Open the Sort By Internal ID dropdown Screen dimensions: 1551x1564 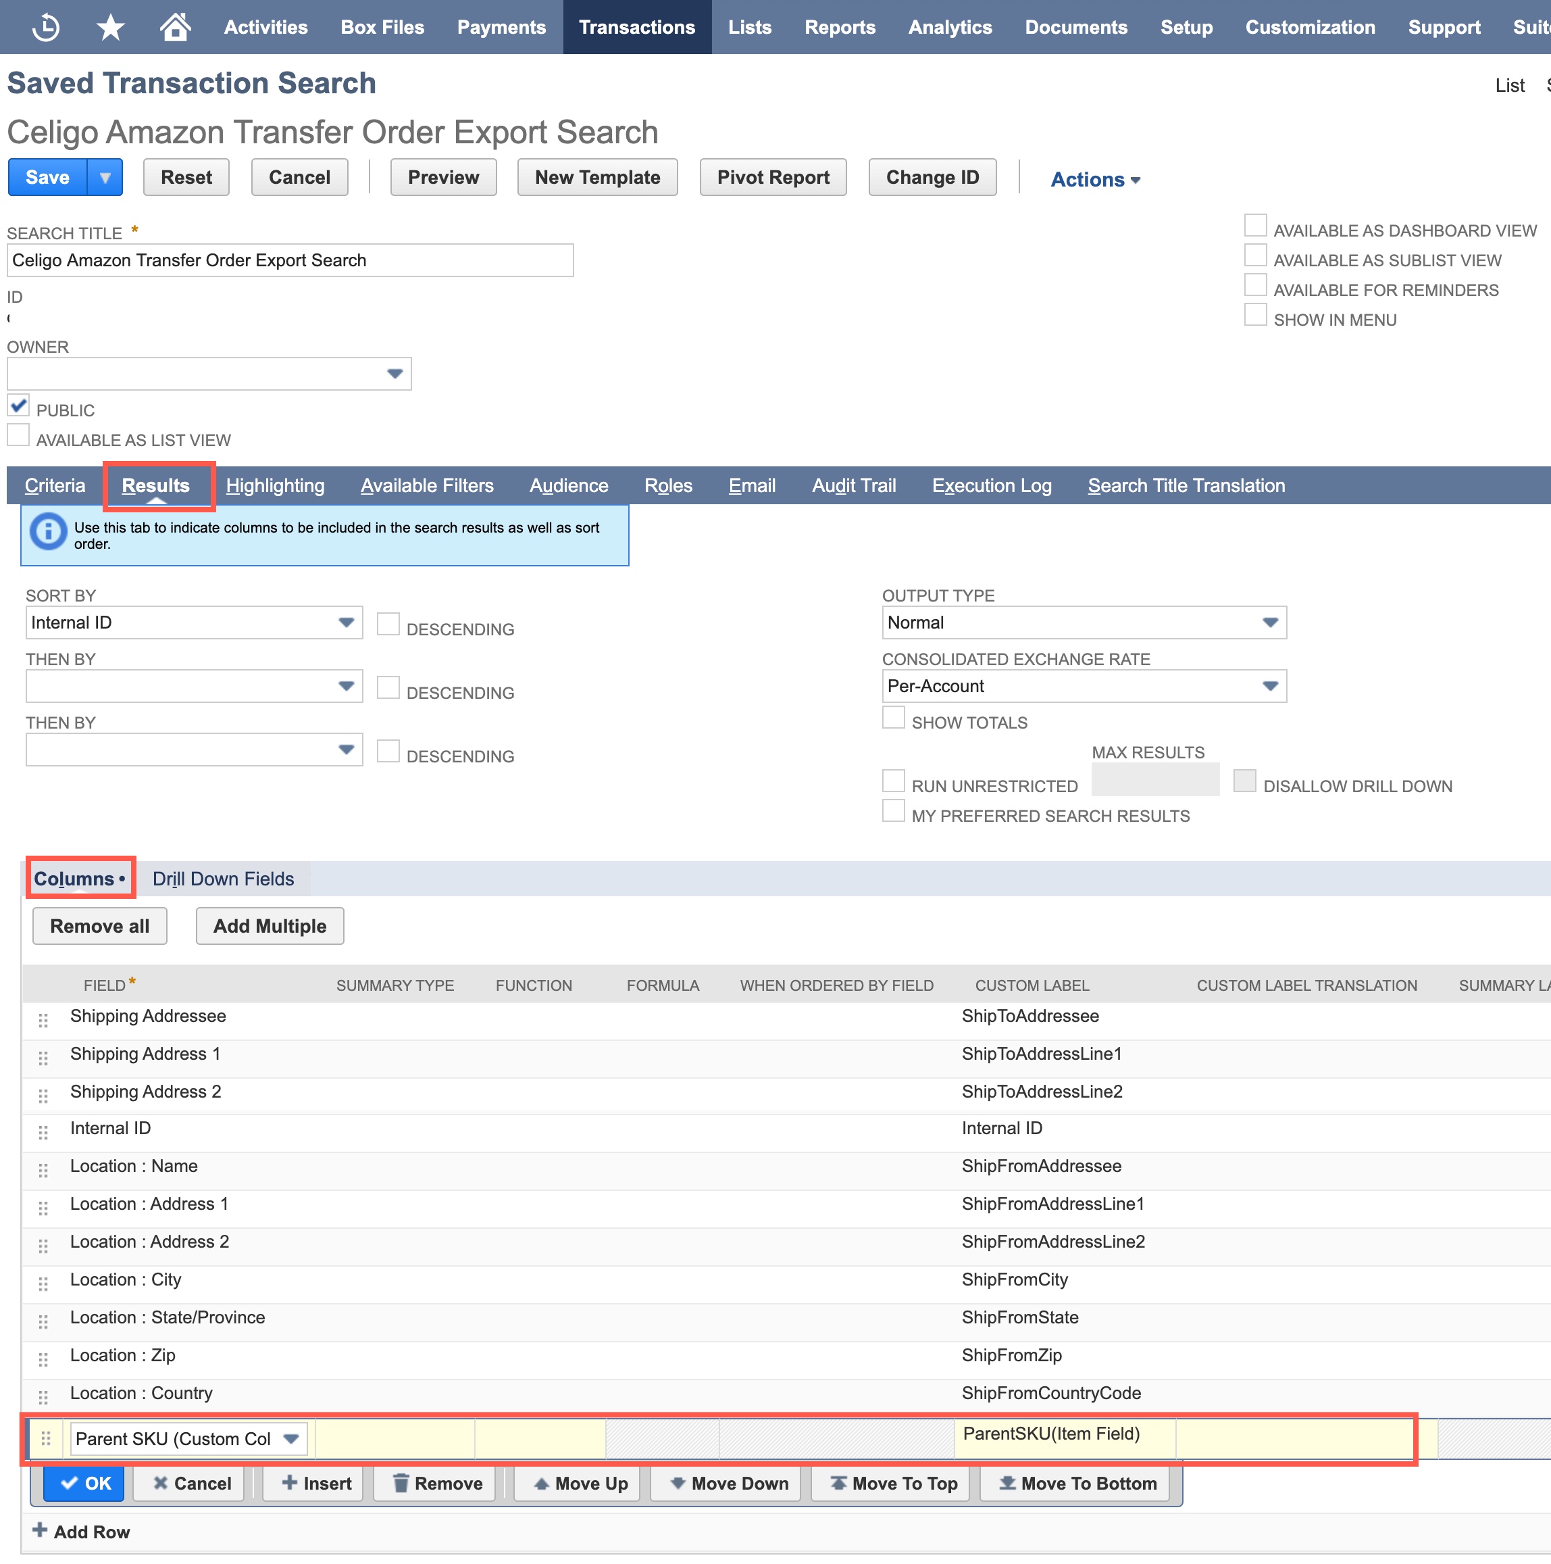coord(347,622)
